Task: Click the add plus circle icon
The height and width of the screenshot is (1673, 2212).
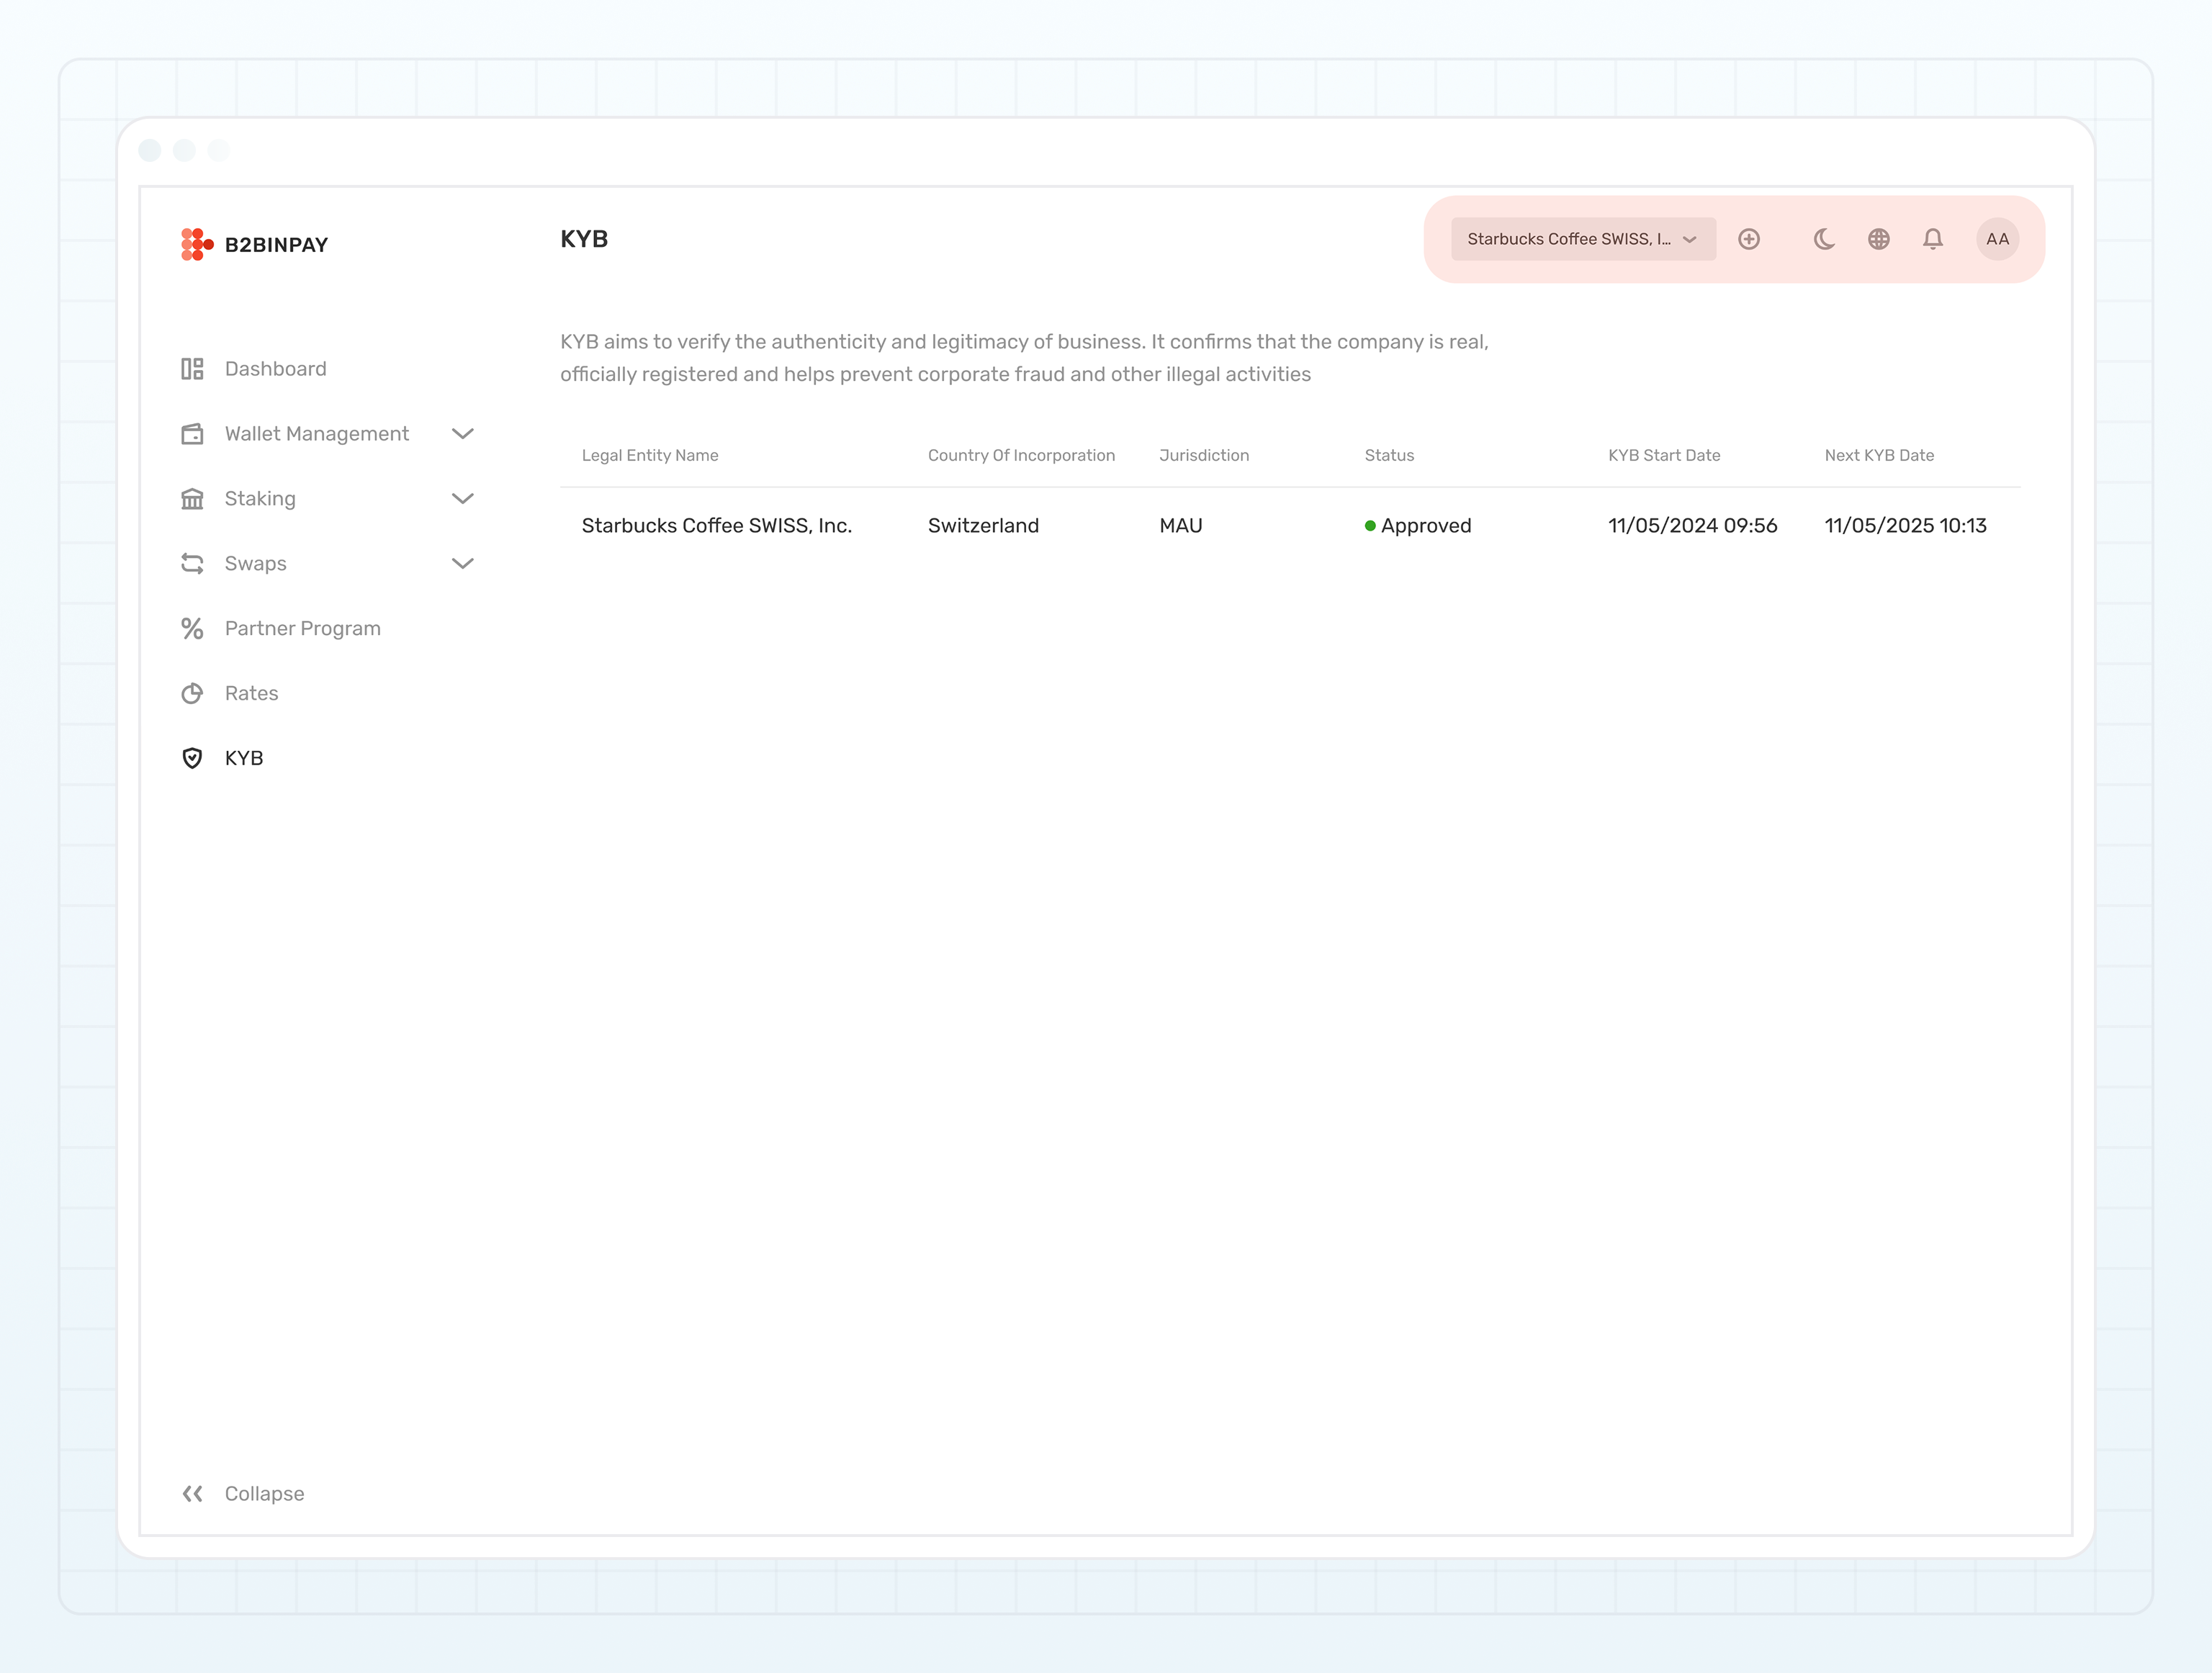Action: [x=1748, y=239]
